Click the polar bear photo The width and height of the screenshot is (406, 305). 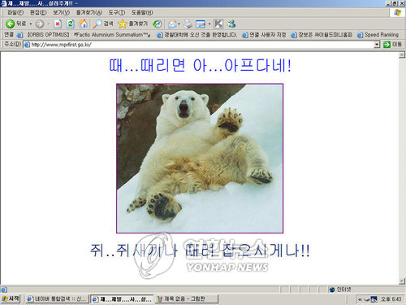point(200,159)
